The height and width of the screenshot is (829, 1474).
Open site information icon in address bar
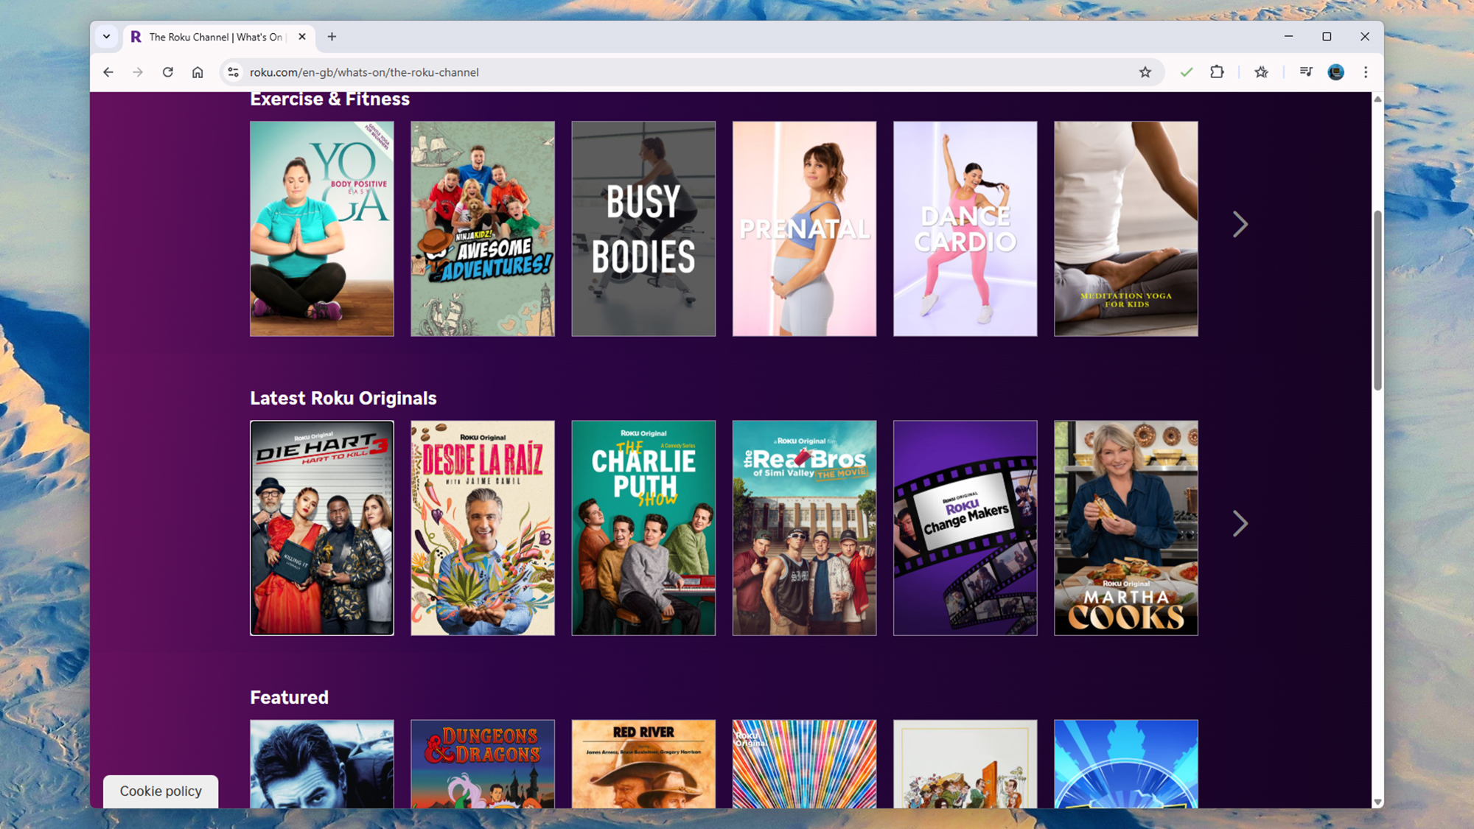point(234,72)
